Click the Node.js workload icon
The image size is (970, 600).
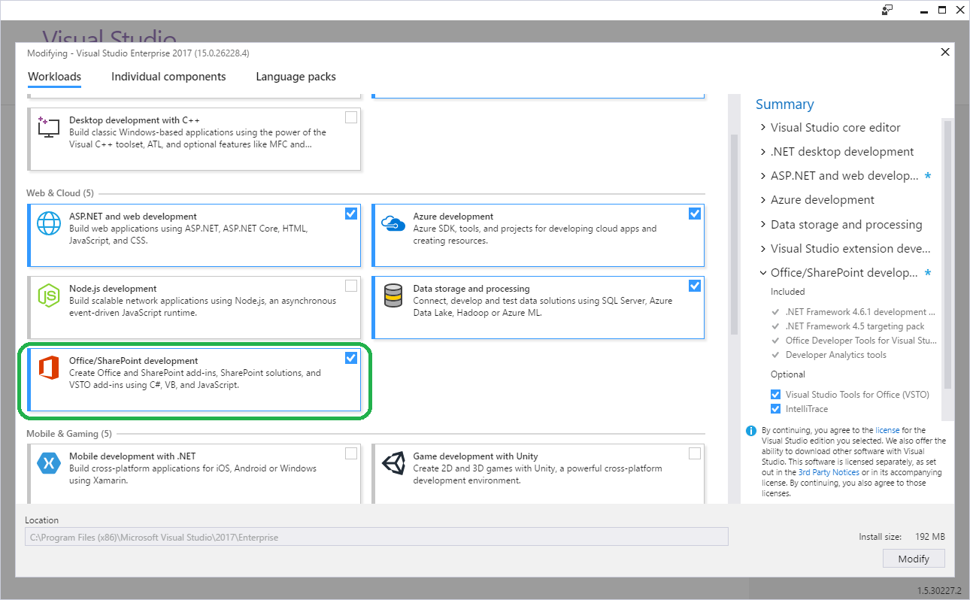tap(48, 297)
